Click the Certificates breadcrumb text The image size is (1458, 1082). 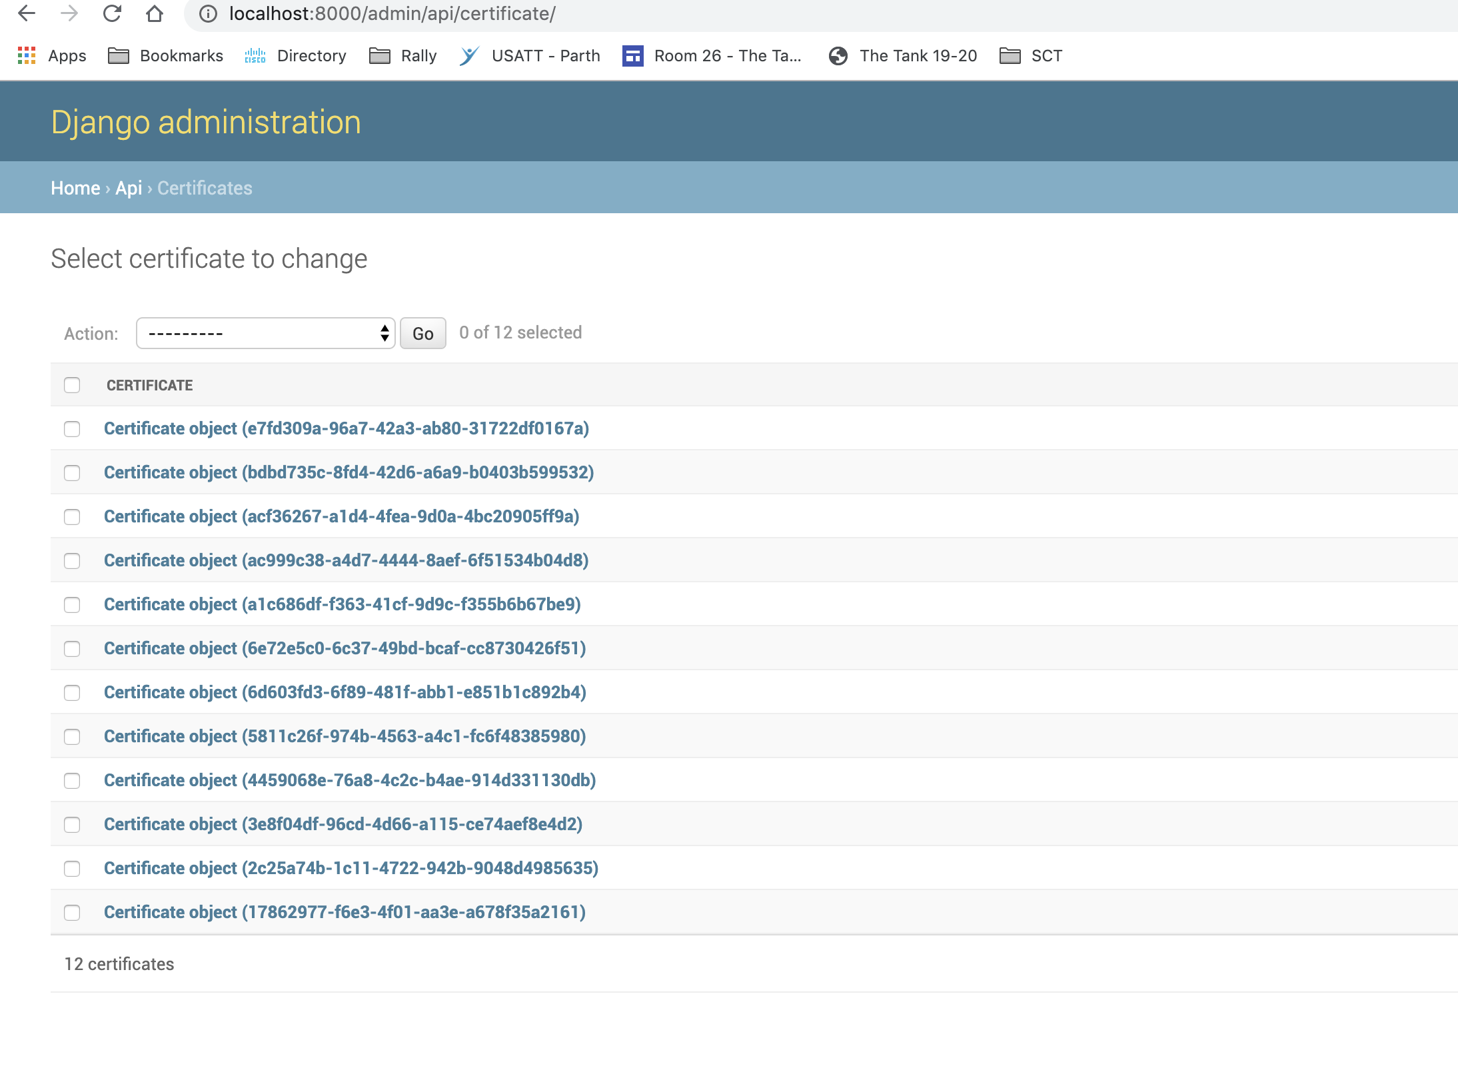coord(205,188)
